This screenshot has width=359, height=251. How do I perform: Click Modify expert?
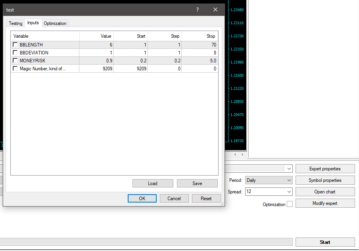point(325,203)
